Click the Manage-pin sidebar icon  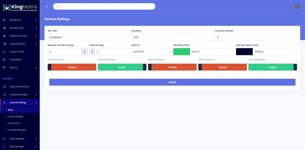4,20
